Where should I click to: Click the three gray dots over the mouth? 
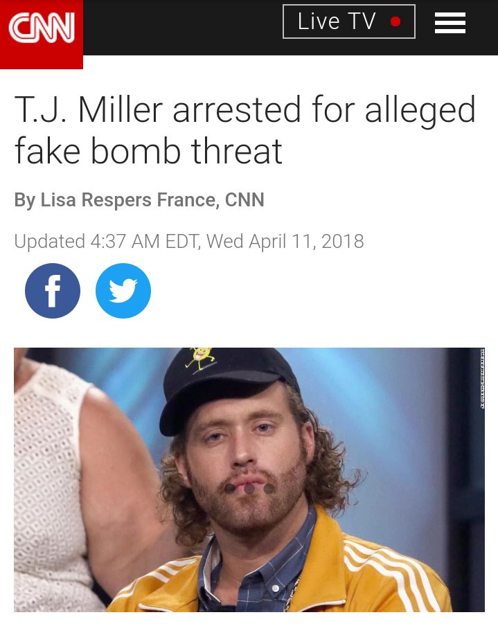(x=249, y=489)
